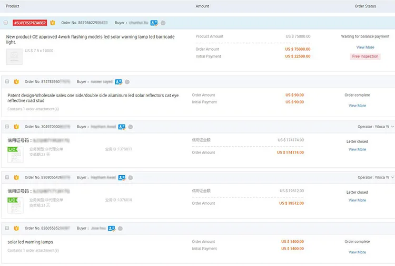This screenshot has width=395, height=266.
Task: Click the green L/C badge in order 304970900
Action: pos(13,149)
